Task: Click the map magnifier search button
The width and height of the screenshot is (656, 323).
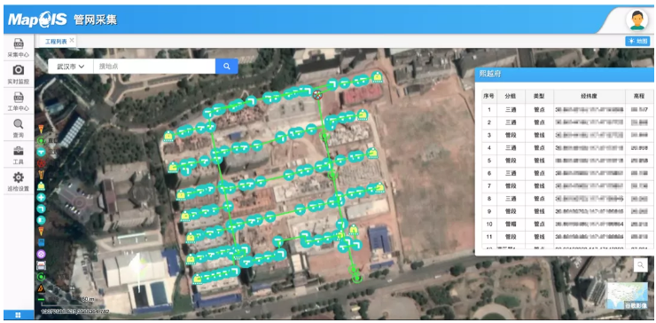Action: 640,264
